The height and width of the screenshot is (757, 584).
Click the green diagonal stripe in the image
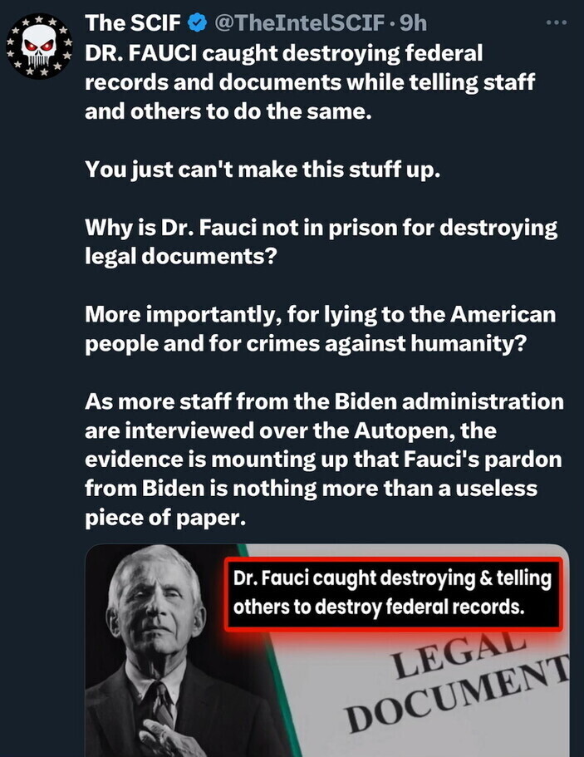pos(270,649)
